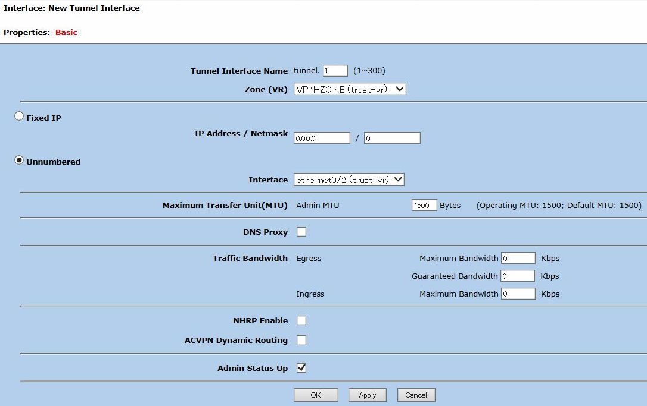The height and width of the screenshot is (406, 647).
Task: Click the Admin MTU bytes field
Action: click(424, 205)
